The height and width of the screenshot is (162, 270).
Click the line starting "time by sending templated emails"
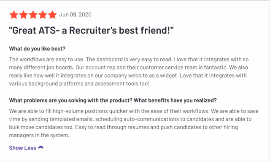click(x=130, y=119)
